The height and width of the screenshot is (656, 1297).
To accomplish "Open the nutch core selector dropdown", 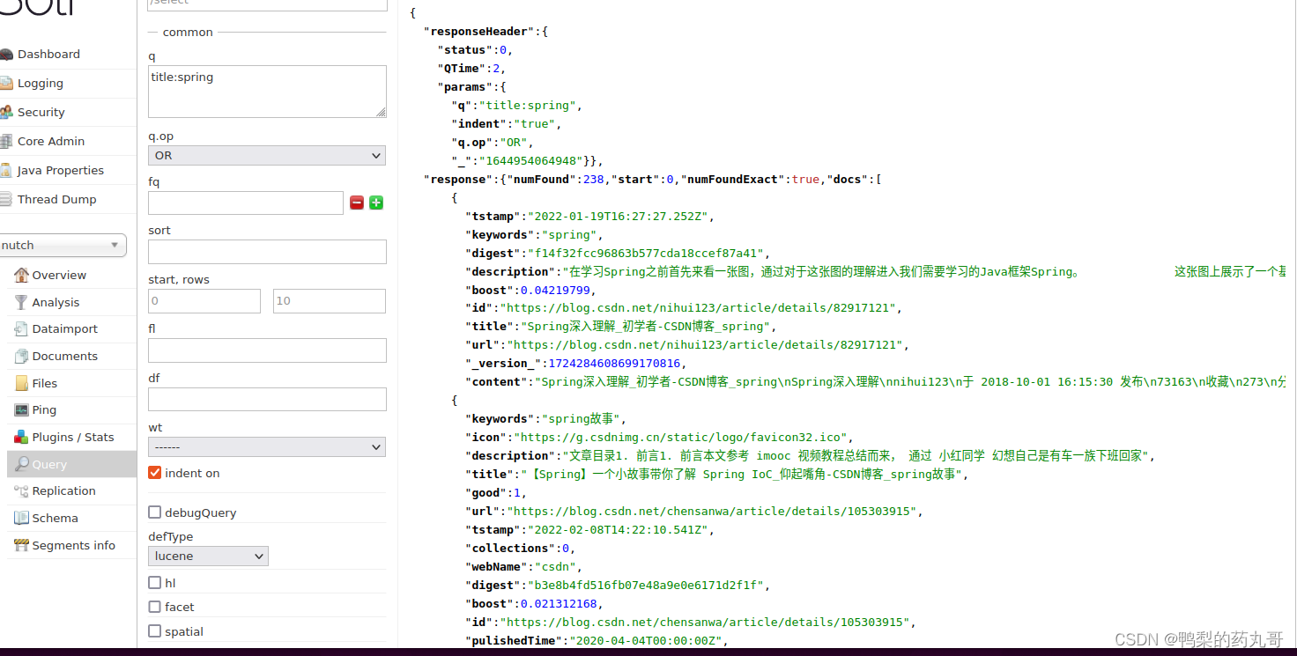I will coord(62,245).
